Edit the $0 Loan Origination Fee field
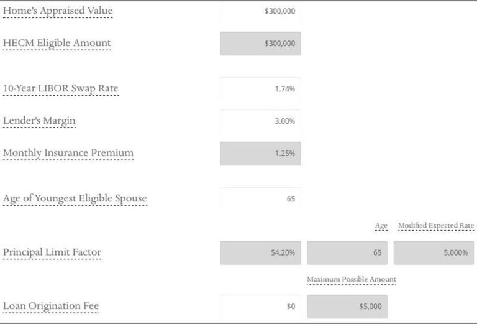 pyautogui.click(x=260, y=307)
